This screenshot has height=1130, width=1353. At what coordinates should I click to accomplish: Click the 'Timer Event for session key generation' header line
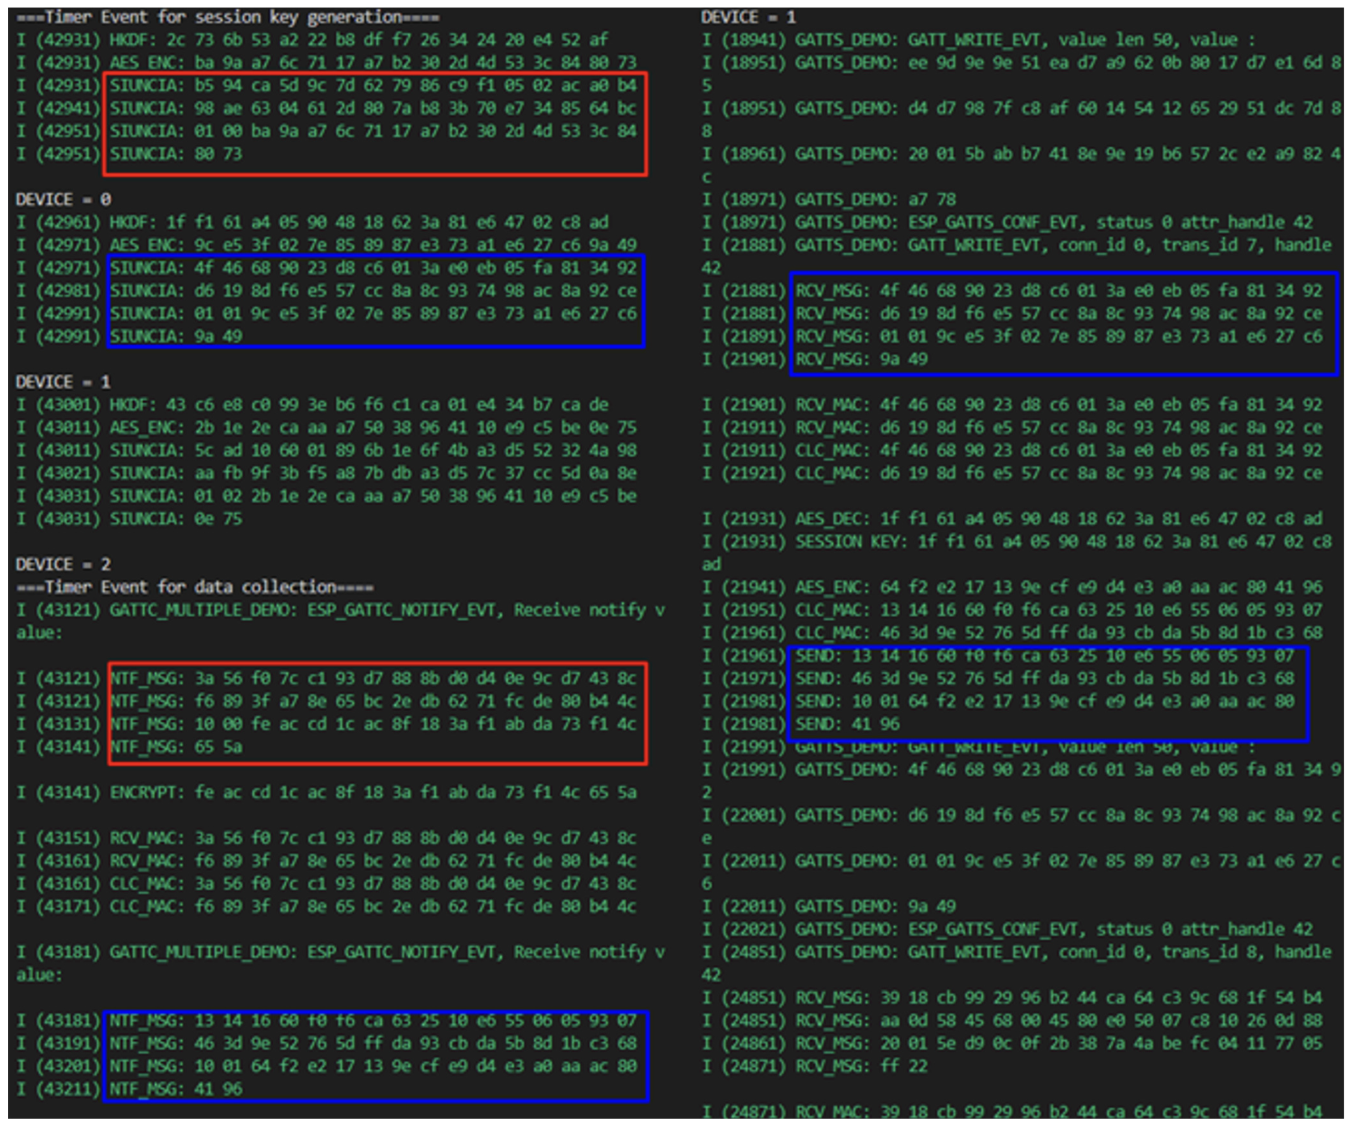(228, 17)
